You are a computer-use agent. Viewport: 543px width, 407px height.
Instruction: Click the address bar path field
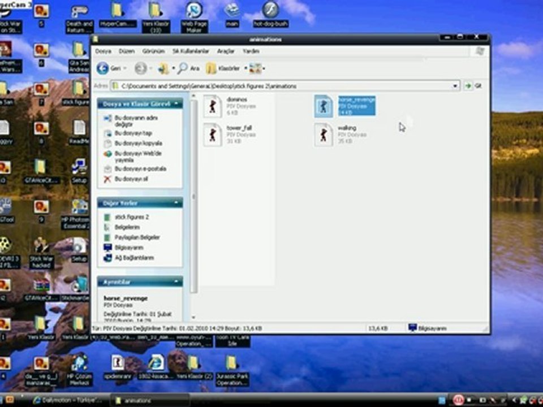coord(285,86)
